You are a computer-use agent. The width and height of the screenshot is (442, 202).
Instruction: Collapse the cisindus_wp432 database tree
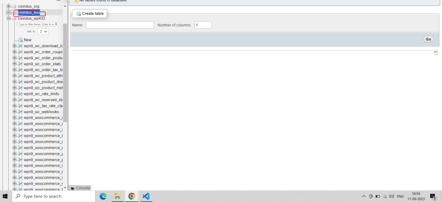pos(8,19)
